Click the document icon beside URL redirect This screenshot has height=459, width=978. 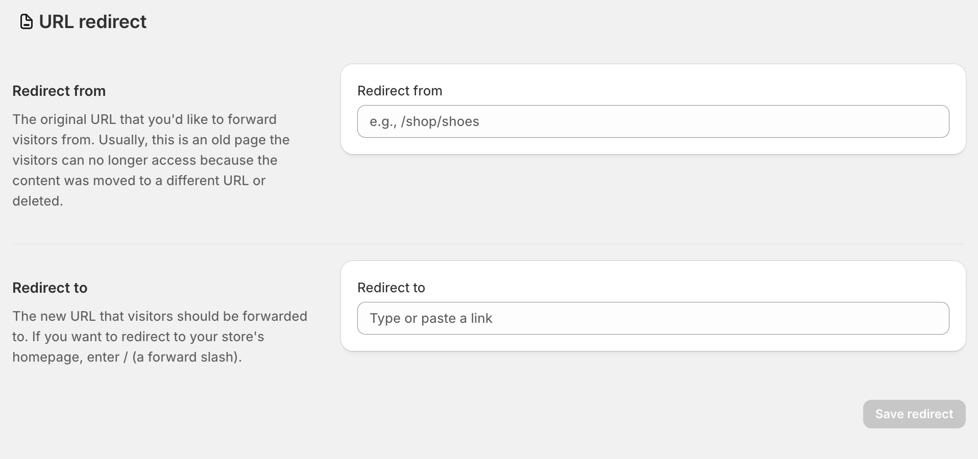26,22
